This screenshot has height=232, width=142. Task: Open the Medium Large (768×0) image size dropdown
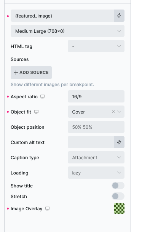tap(68, 31)
